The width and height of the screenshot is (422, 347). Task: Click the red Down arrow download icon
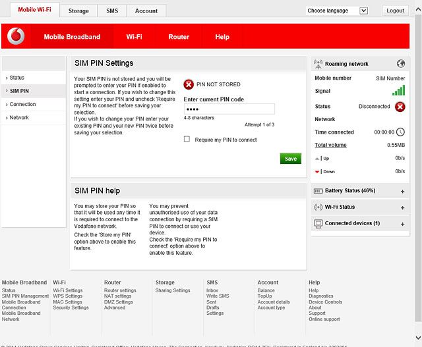(317, 172)
